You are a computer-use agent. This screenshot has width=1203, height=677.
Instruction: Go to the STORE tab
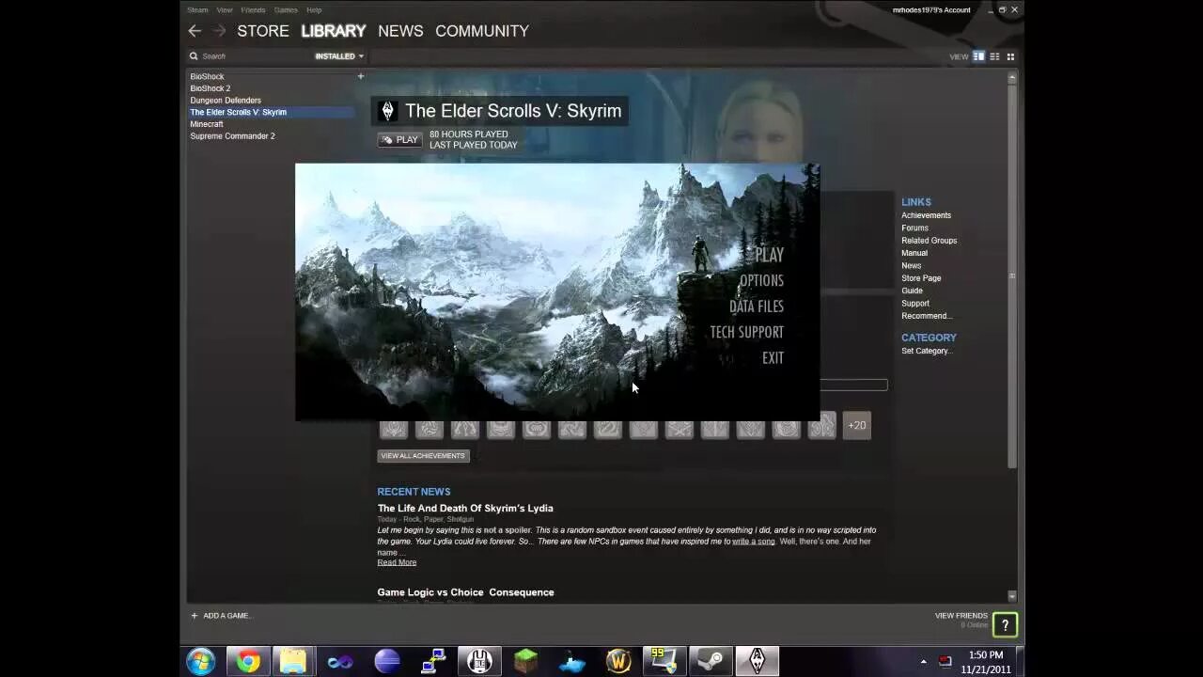click(263, 31)
